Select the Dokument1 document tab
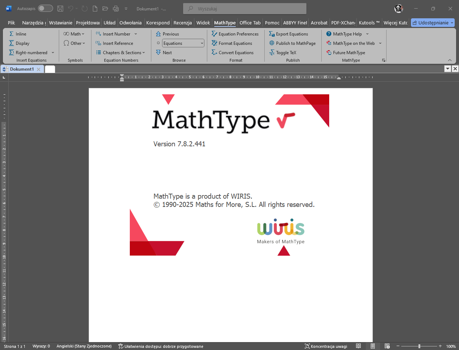 point(22,69)
